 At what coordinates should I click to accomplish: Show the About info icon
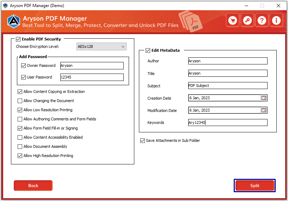(x=276, y=20)
